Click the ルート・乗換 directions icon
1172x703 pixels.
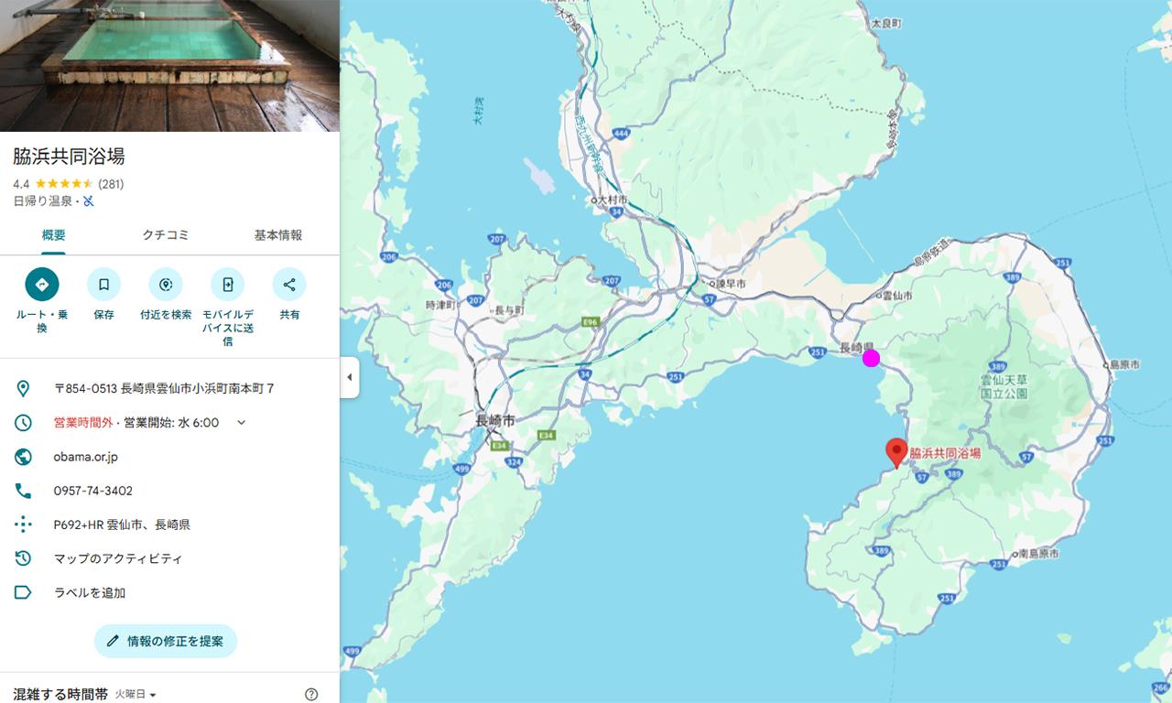(42, 285)
